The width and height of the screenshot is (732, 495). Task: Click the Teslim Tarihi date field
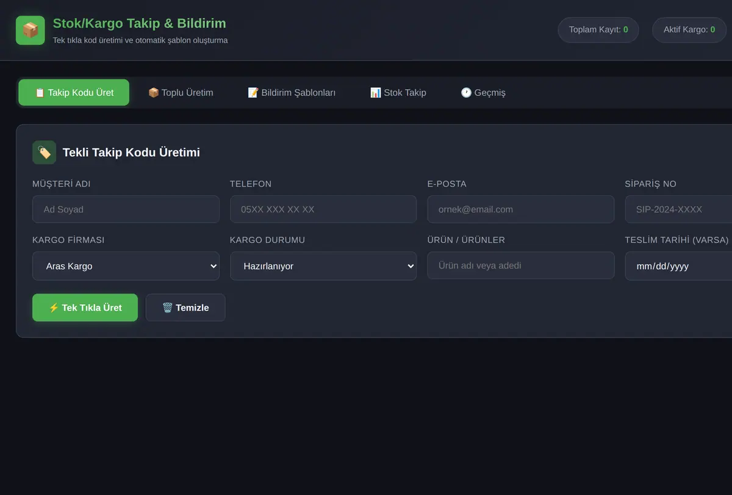pyautogui.click(x=678, y=266)
